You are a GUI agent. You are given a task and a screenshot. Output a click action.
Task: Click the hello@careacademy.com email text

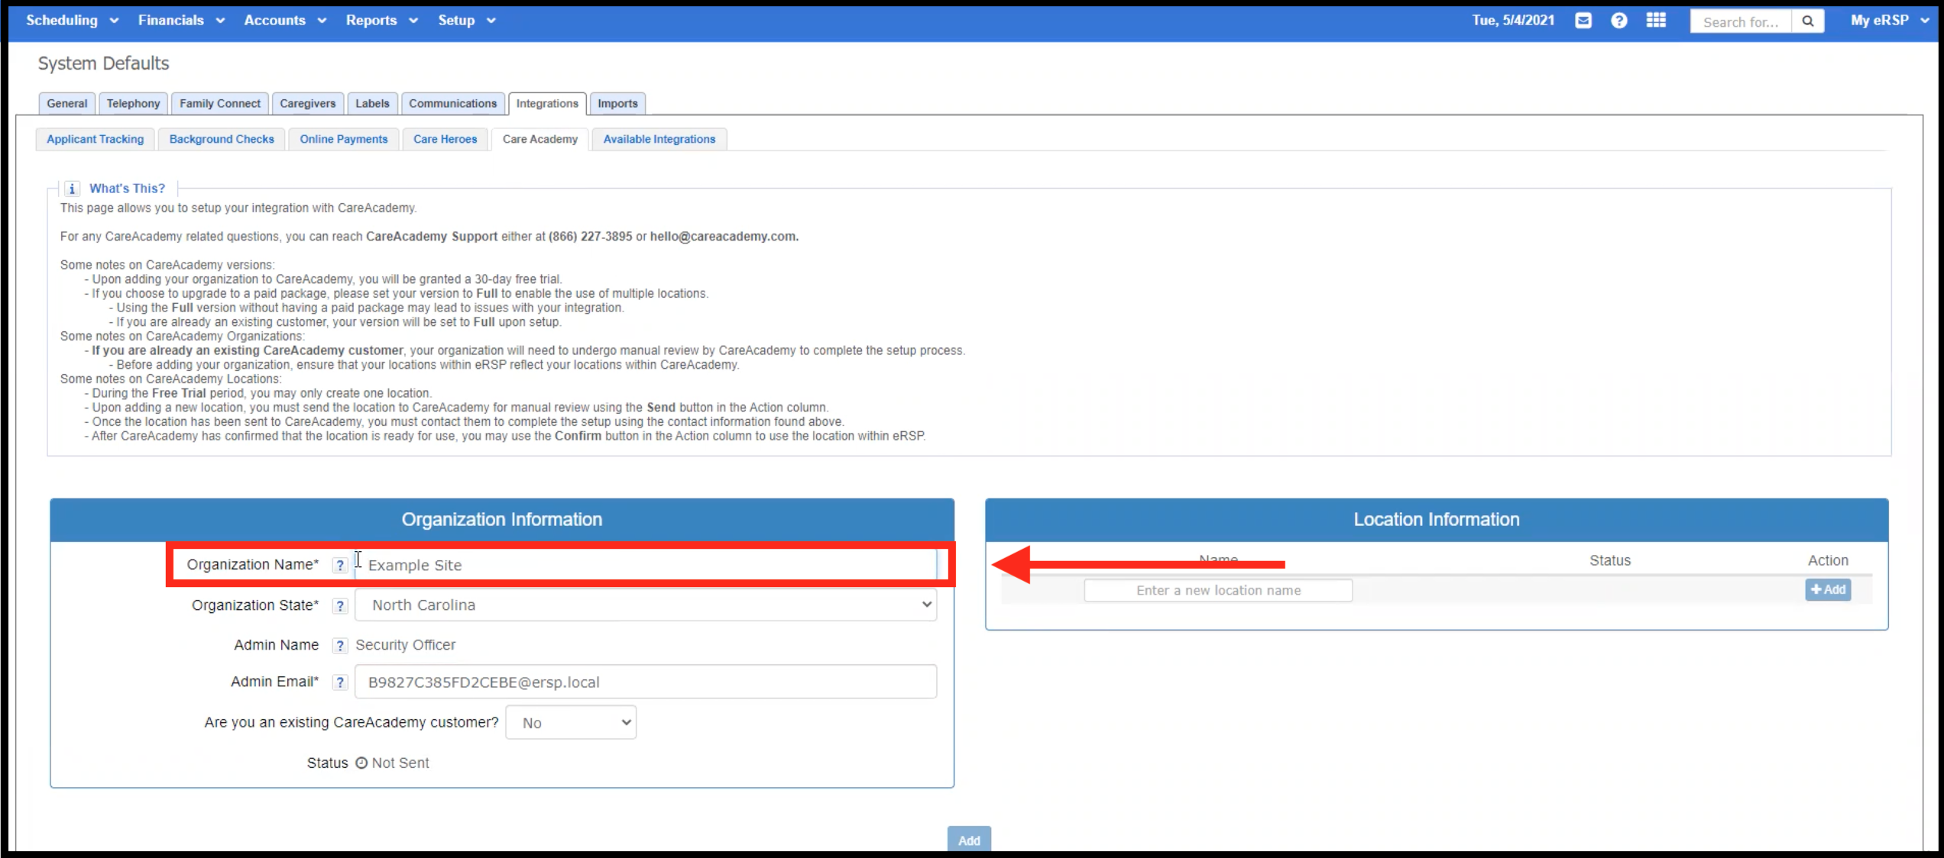(723, 237)
